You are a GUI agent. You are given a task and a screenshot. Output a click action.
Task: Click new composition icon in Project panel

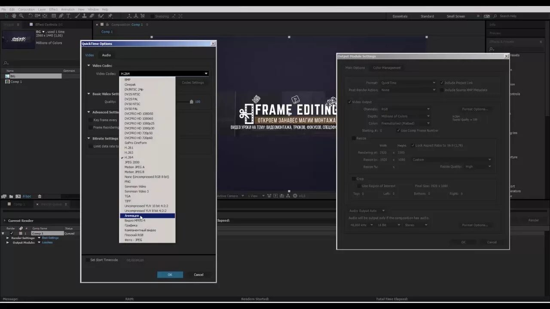(x=18, y=197)
